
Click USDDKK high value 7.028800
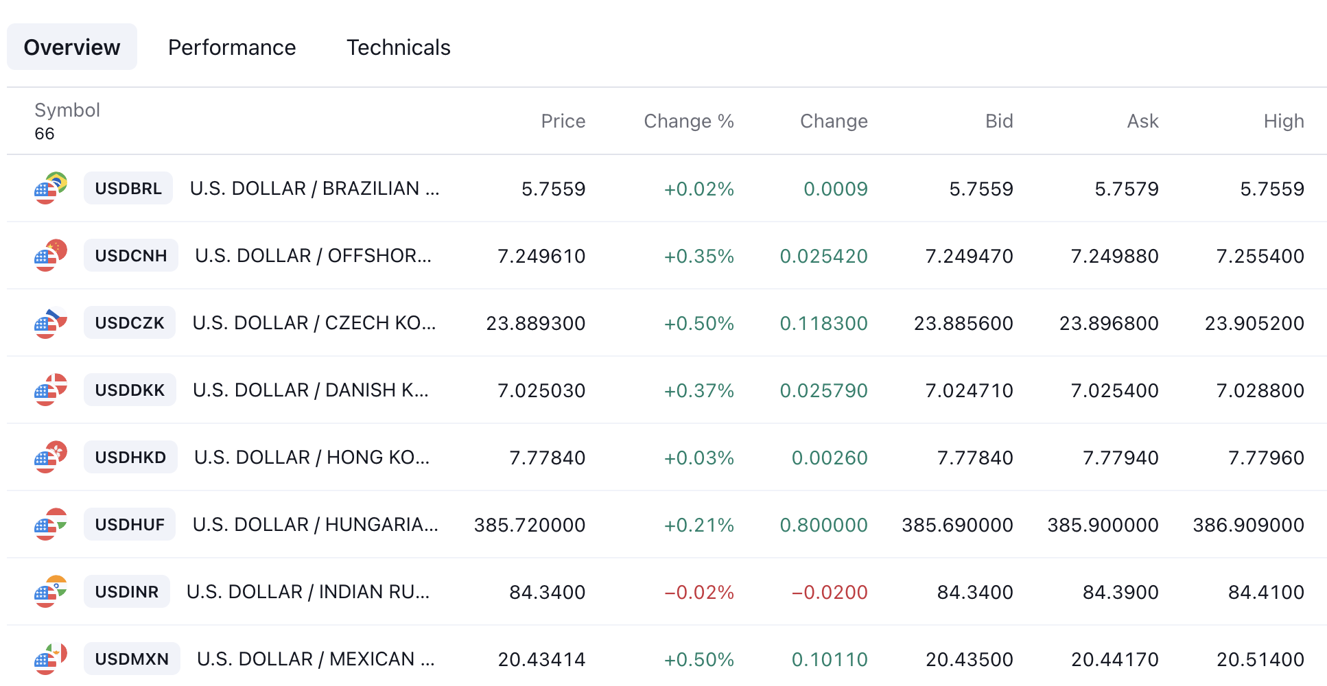1260,390
